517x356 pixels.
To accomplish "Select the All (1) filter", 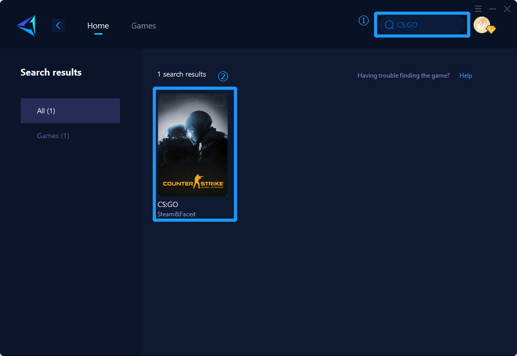I will [70, 111].
